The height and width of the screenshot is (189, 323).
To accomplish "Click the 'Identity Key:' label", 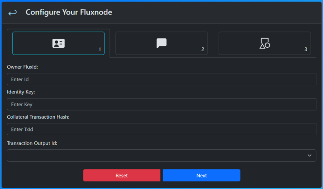I will click(21, 92).
